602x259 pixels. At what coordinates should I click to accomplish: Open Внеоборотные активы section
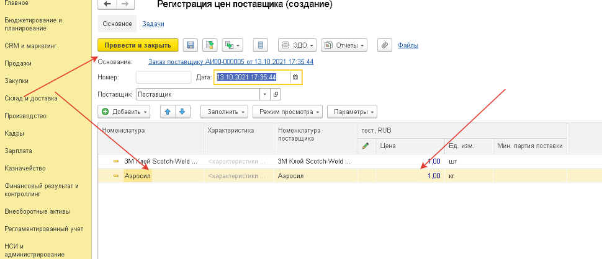pos(37,211)
